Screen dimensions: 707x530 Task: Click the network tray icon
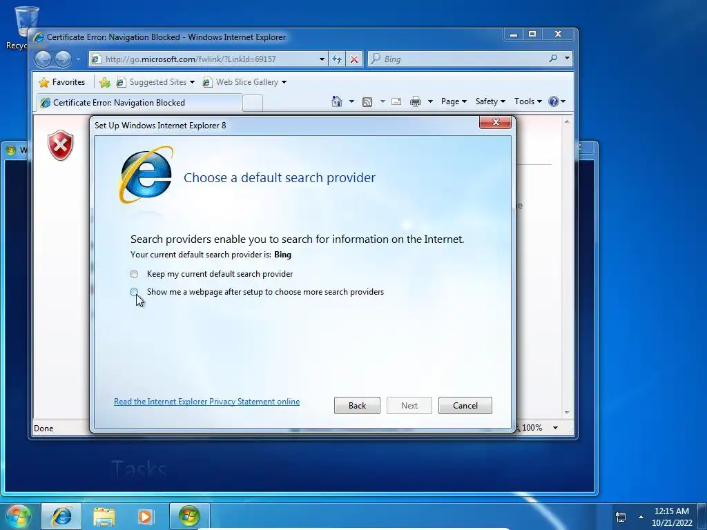tap(621, 517)
